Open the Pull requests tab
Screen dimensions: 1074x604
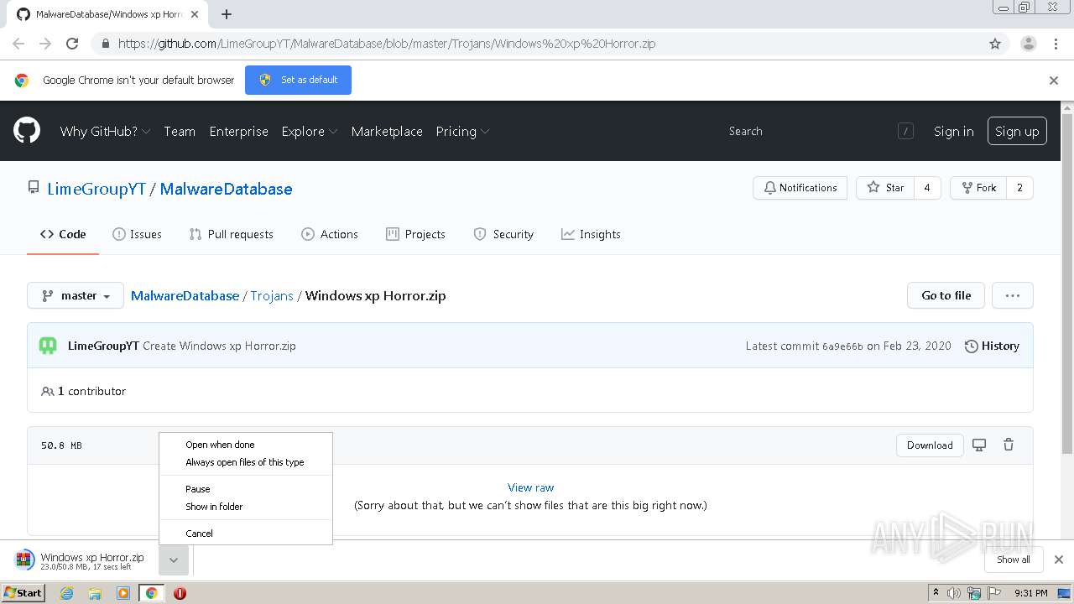pos(232,234)
